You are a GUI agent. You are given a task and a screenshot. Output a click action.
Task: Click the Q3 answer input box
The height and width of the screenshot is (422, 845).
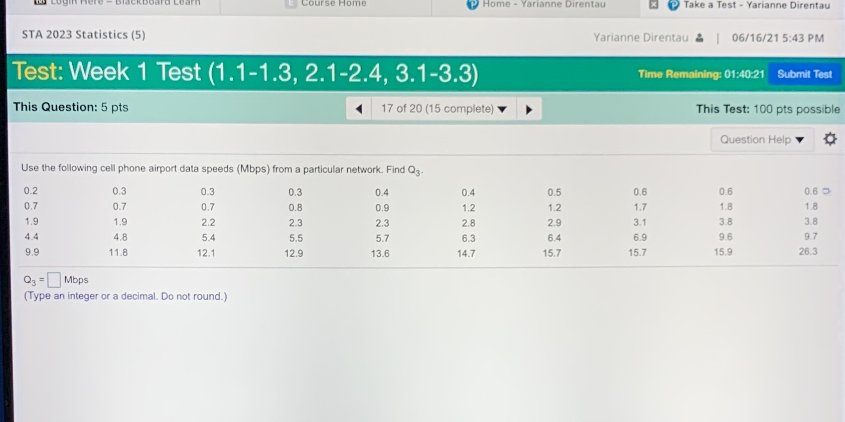[54, 280]
